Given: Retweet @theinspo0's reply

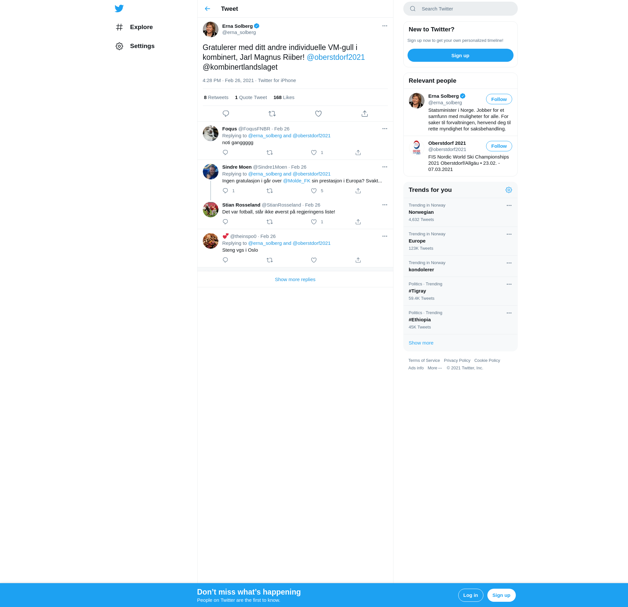Looking at the screenshot, I should 270,260.
